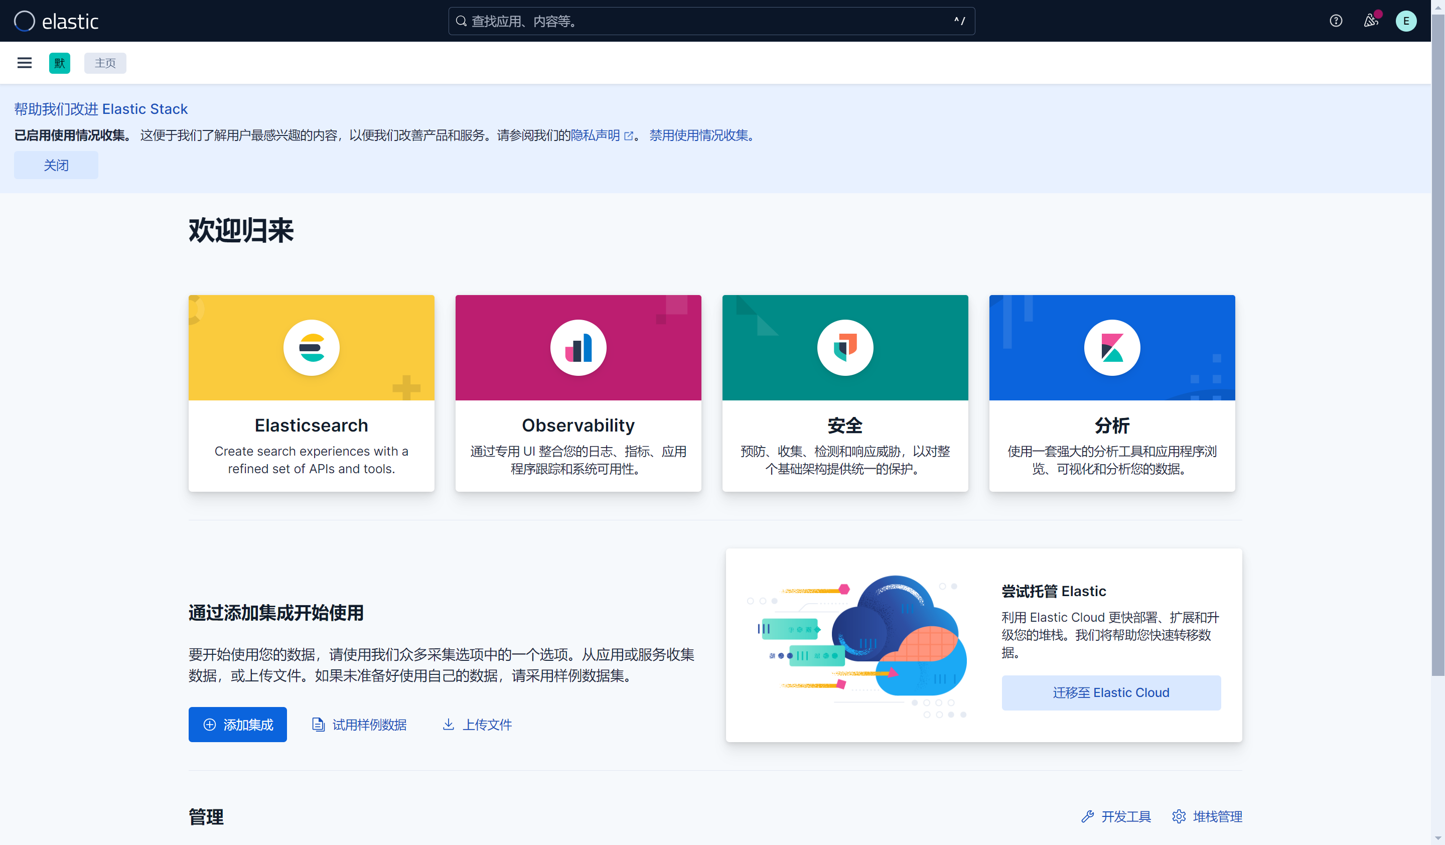The width and height of the screenshot is (1445, 845).
Task: Click the Elasticsearch solution icon
Action: coord(312,347)
